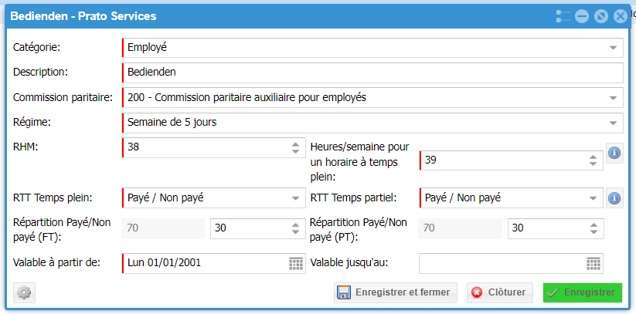636x314 pixels.
Task: Click Enregistrer et fermer button
Action: tap(396, 292)
